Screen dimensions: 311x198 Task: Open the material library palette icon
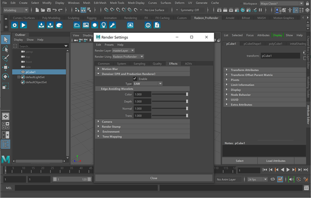59,25
